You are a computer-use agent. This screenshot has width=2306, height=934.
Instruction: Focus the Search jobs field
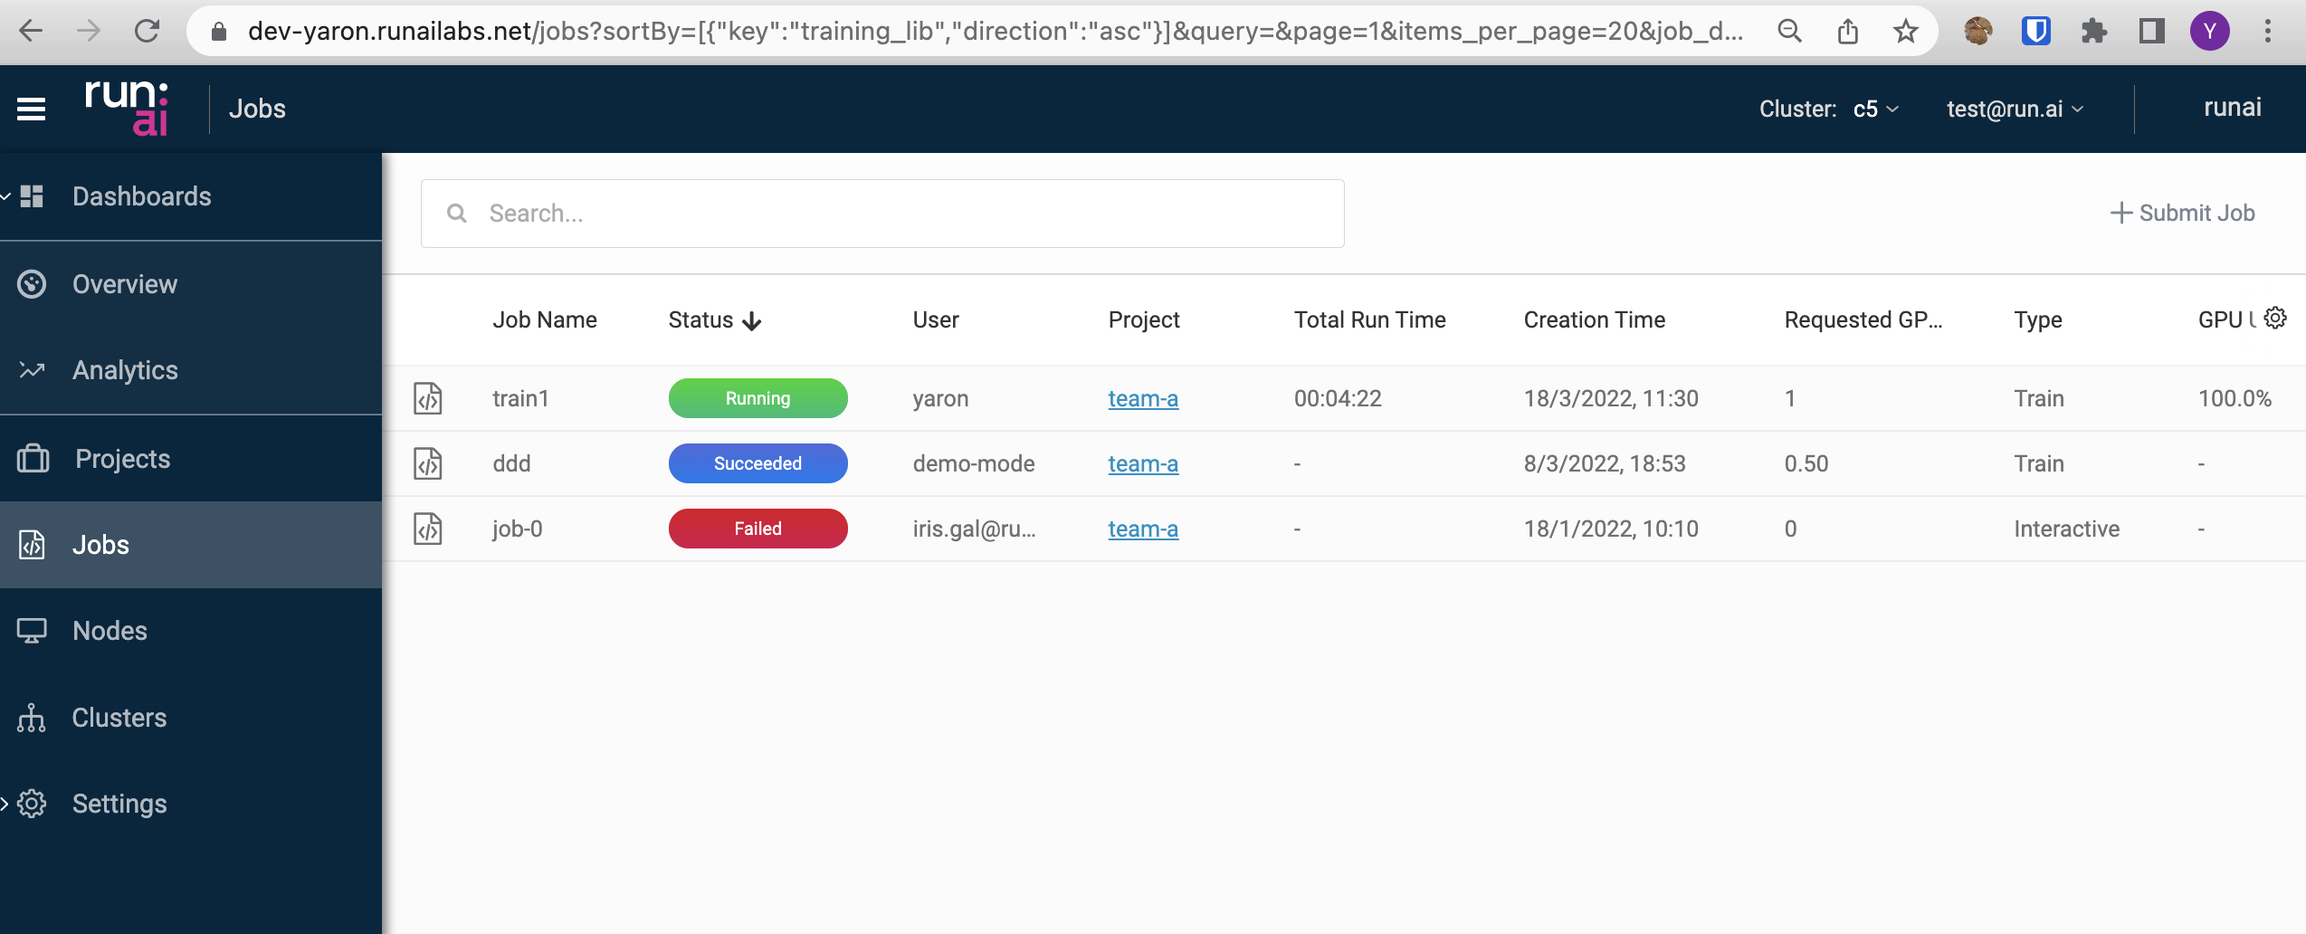pyautogui.click(x=882, y=214)
